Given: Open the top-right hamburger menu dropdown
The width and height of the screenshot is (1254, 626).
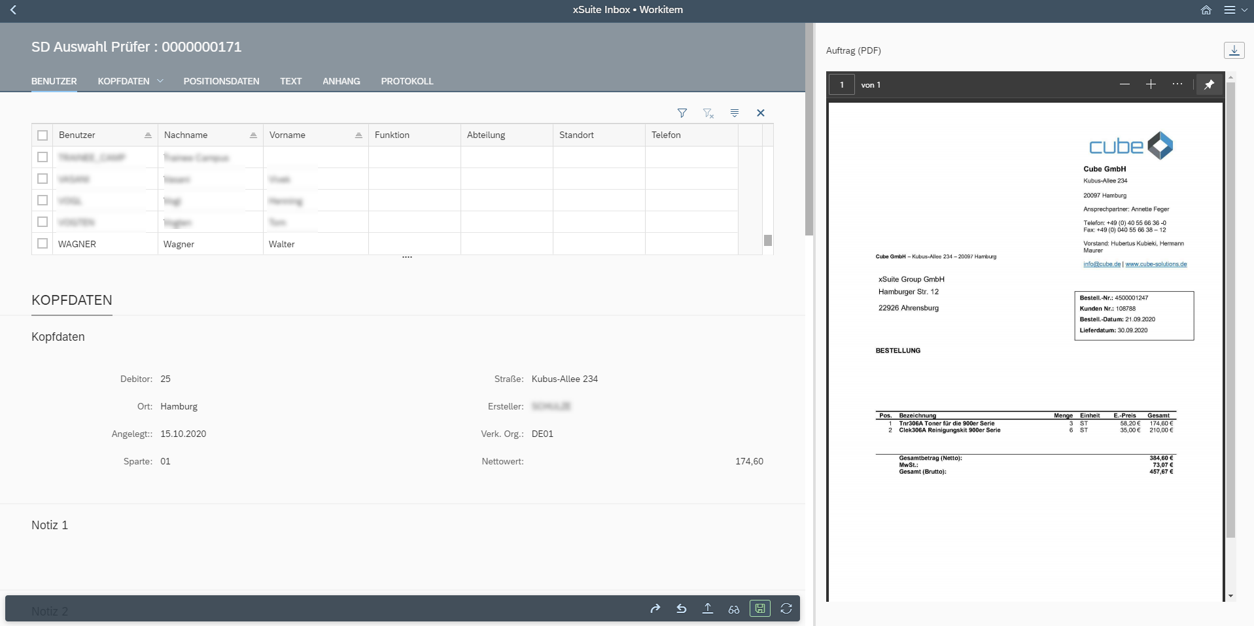Looking at the screenshot, I should 1235,10.
